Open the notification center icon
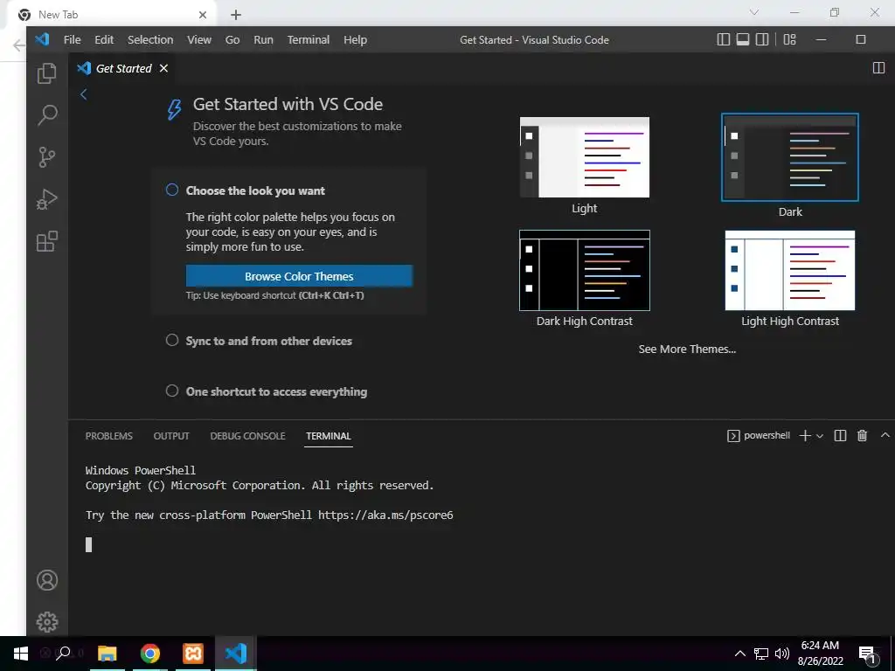 tap(868, 655)
